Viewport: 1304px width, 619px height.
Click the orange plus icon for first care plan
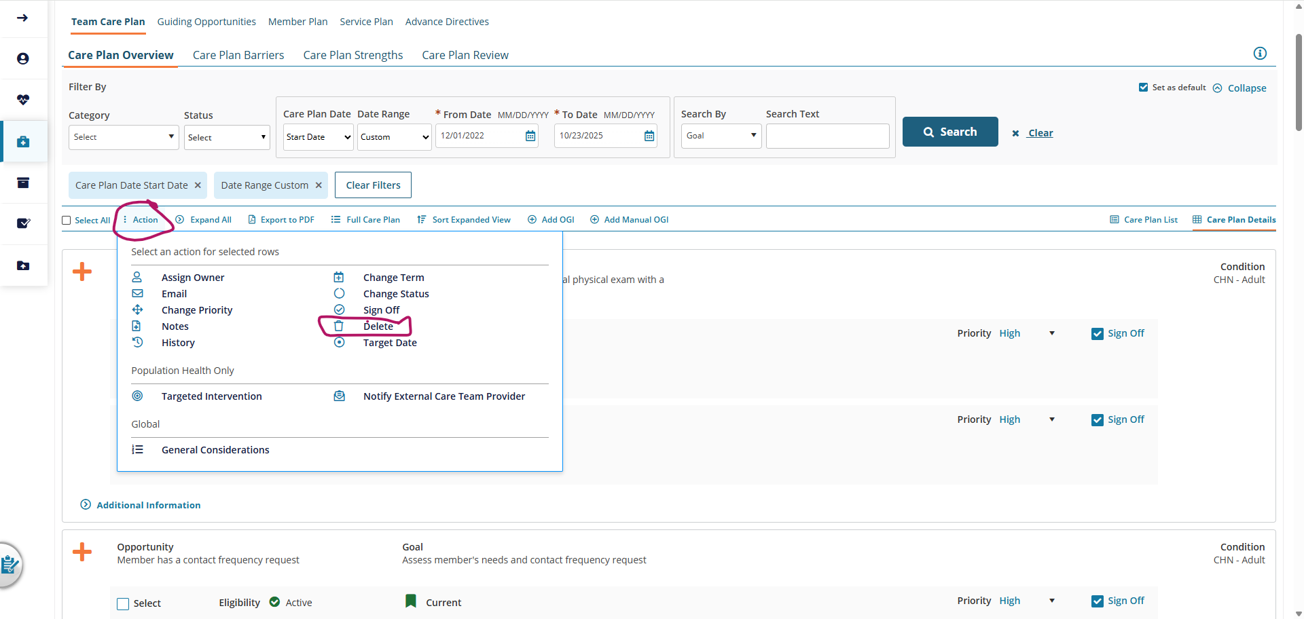[82, 272]
